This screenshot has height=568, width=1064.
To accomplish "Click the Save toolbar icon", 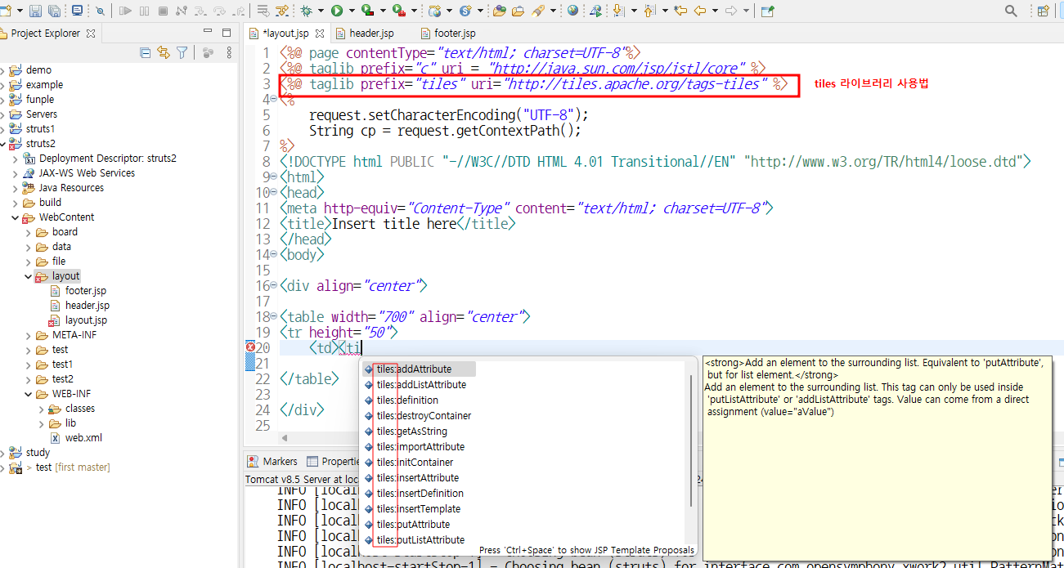I will [x=35, y=11].
